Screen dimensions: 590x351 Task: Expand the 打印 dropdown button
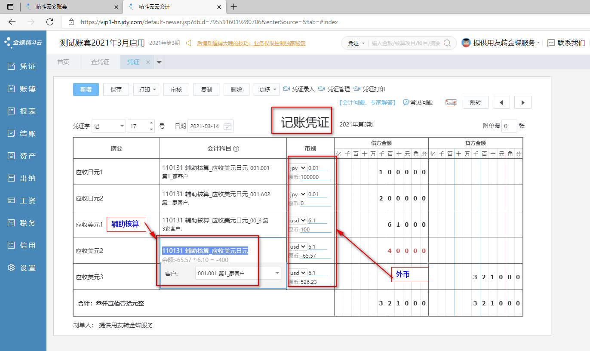click(x=146, y=89)
